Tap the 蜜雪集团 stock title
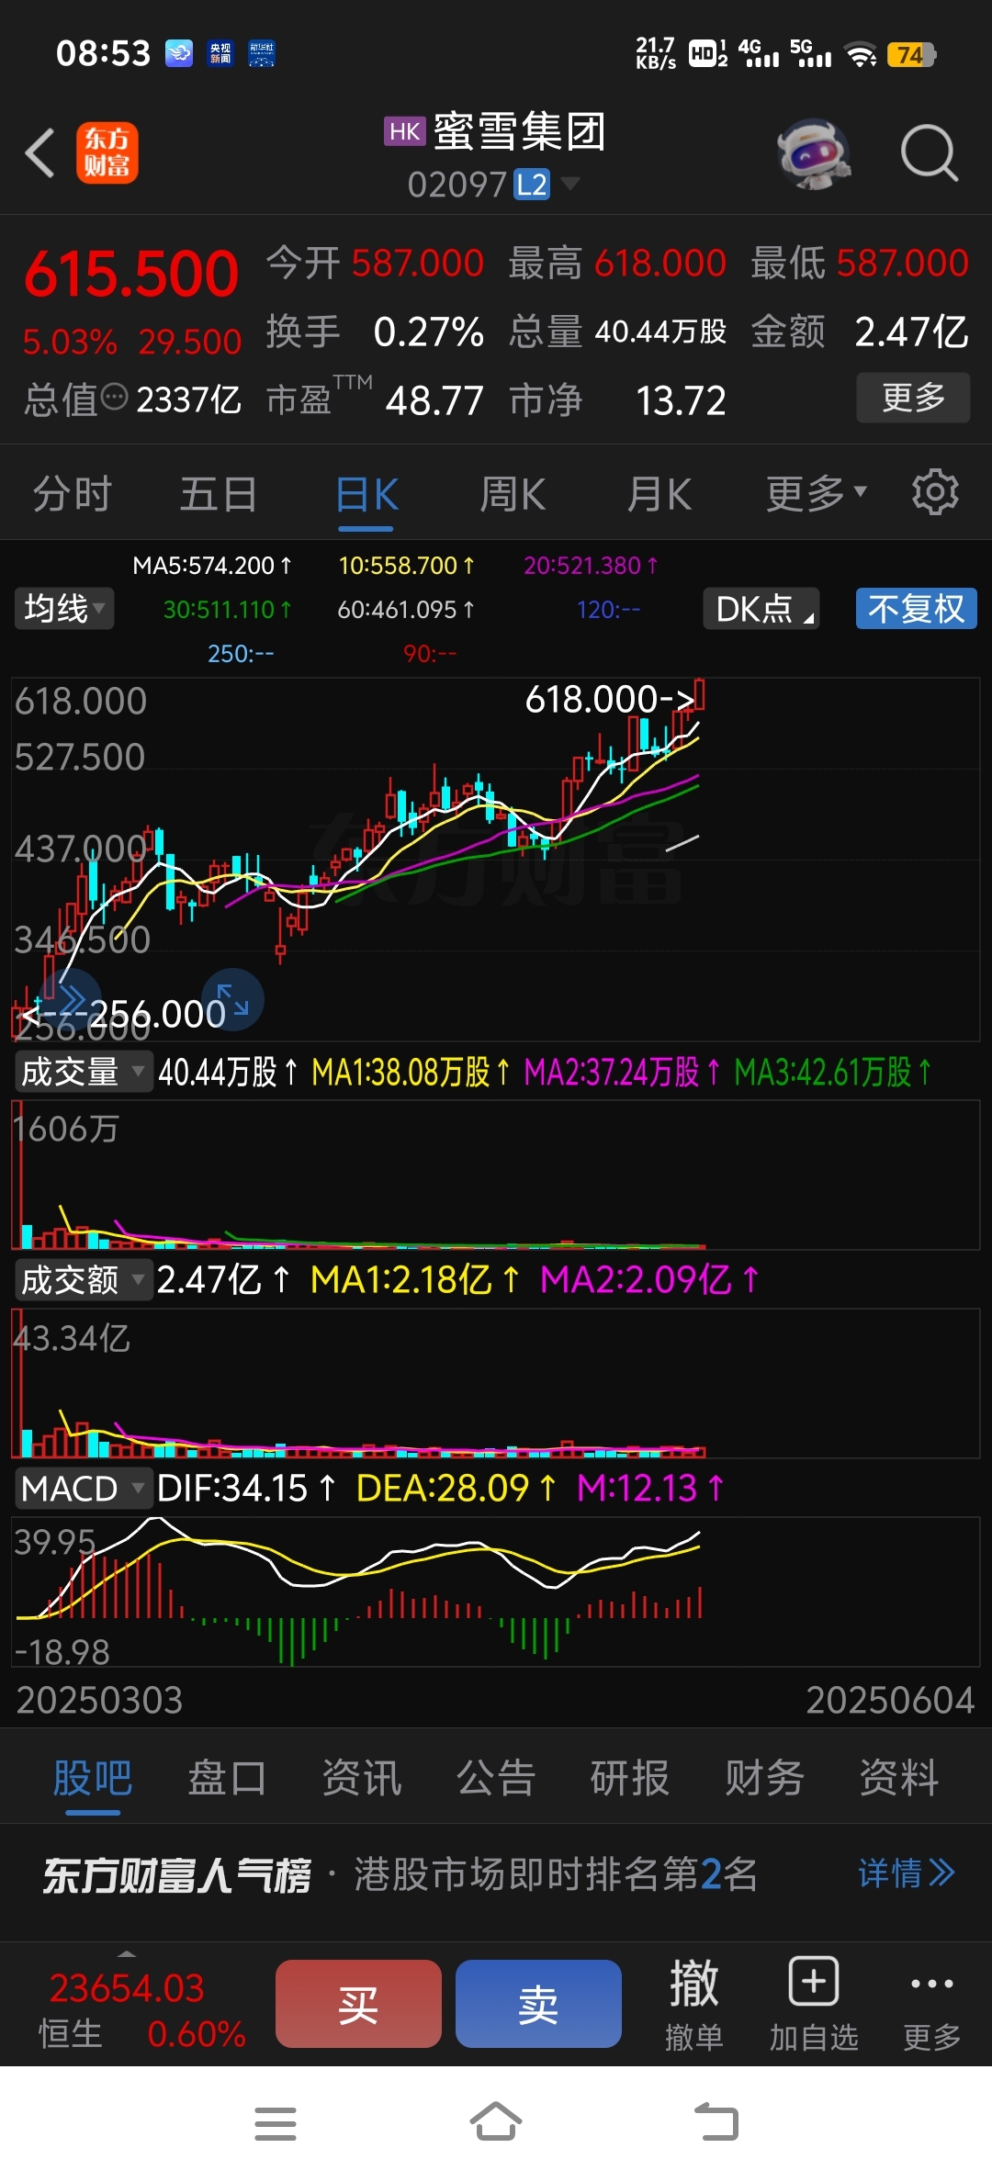992x2182 pixels. [x=518, y=131]
